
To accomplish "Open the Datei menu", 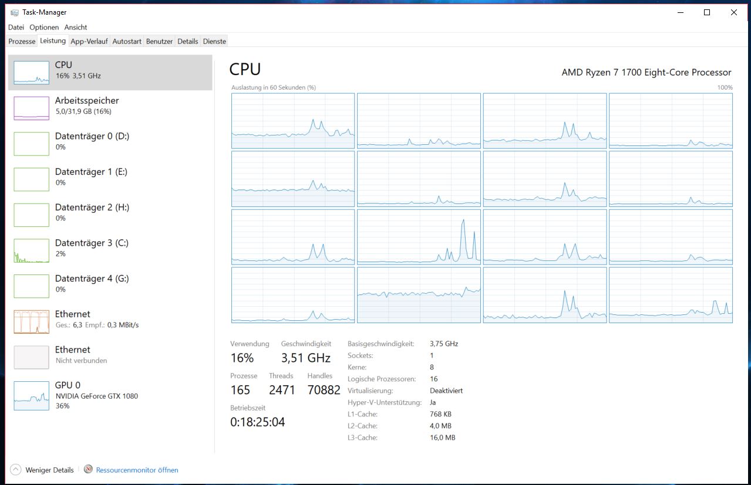I will (x=16, y=27).
